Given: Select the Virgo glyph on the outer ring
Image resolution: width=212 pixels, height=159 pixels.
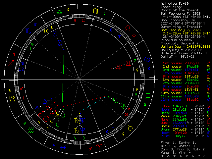Looking at the screenshot, I should click(95, 12).
